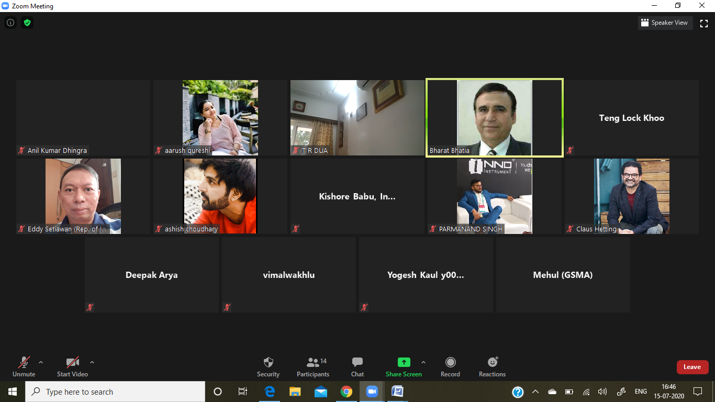The width and height of the screenshot is (715, 402).
Task: Open the Security shield icon
Action: tap(268, 362)
